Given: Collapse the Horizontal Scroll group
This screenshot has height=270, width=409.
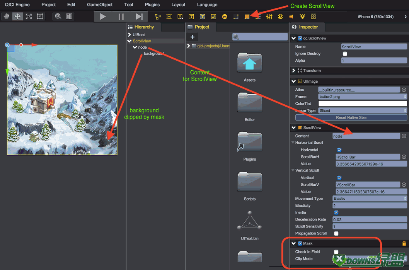Looking at the screenshot, I should [x=293, y=143].
